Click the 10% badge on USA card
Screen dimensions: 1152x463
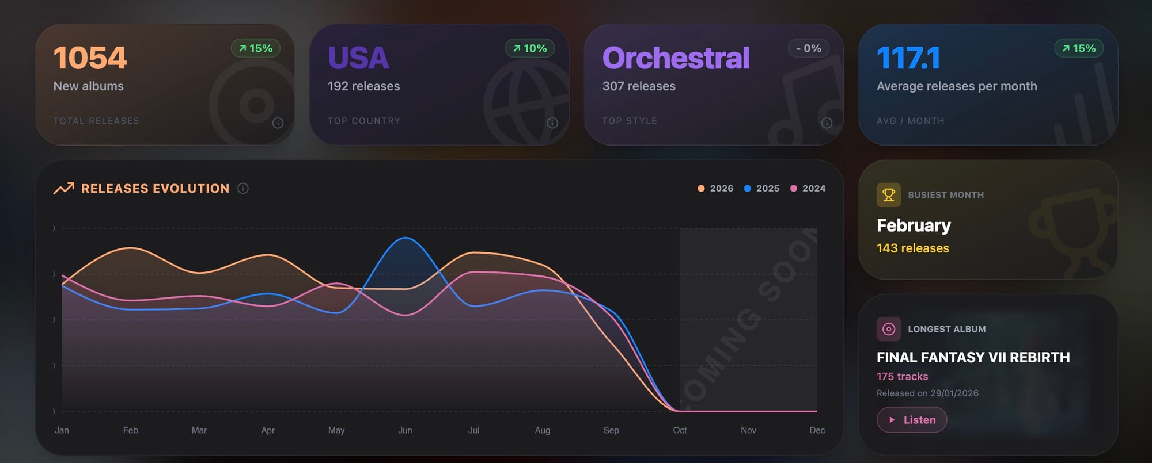530,48
